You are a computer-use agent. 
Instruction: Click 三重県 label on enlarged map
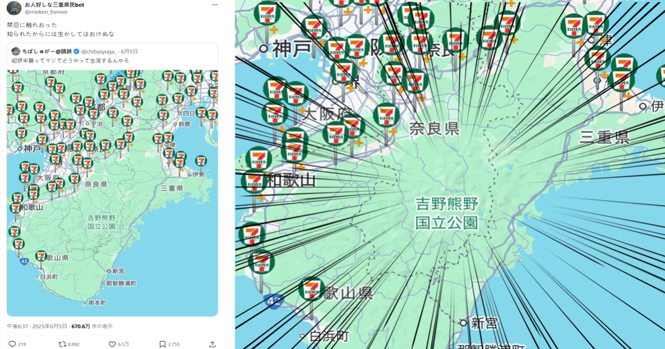pos(605,137)
